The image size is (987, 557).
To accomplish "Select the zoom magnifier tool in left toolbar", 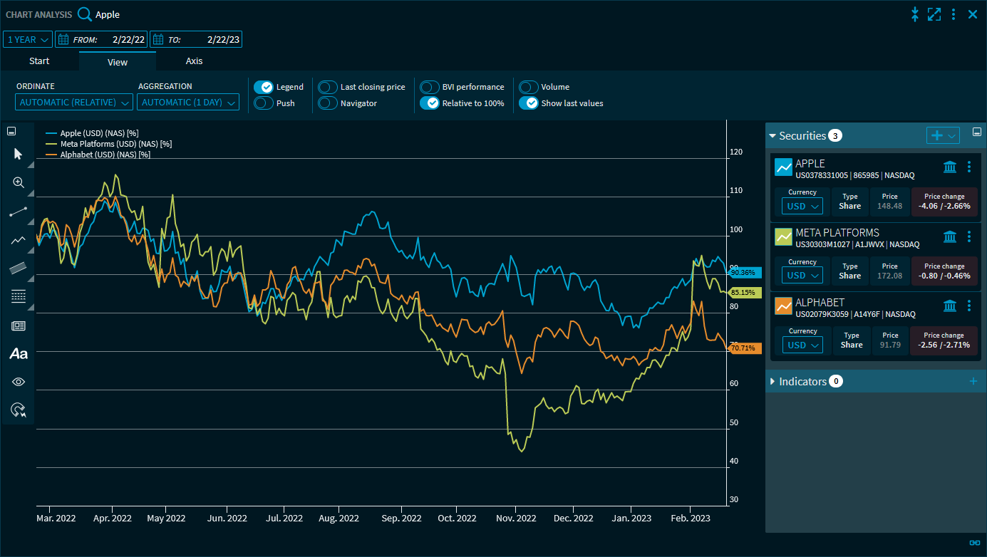I will (19, 182).
